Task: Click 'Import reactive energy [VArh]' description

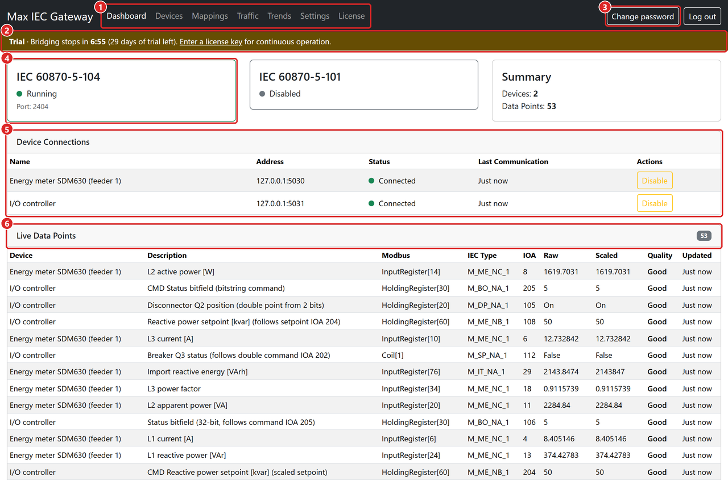Action: click(x=197, y=372)
